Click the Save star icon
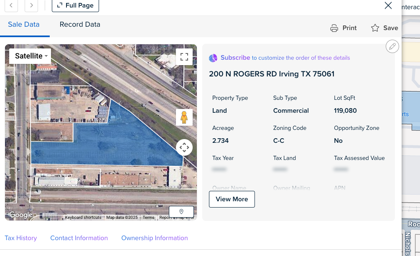 pyautogui.click(x=375, y=28)
